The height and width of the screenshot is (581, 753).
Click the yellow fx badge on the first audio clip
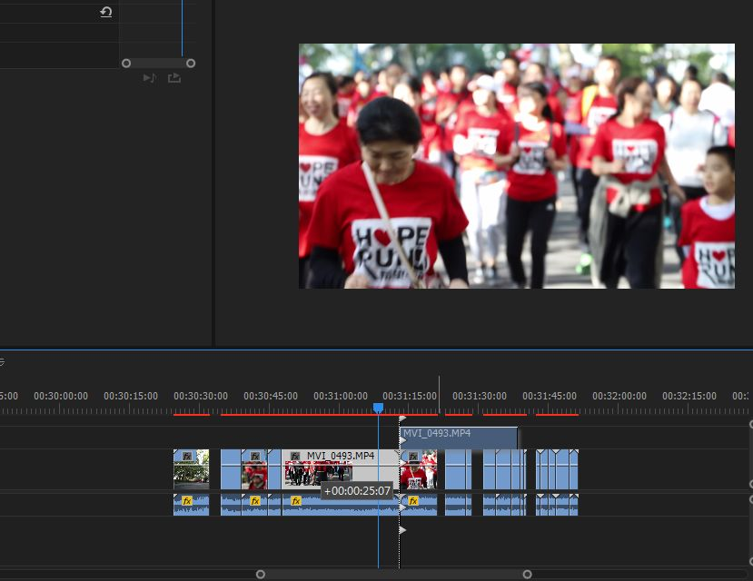tap(187, 501)
